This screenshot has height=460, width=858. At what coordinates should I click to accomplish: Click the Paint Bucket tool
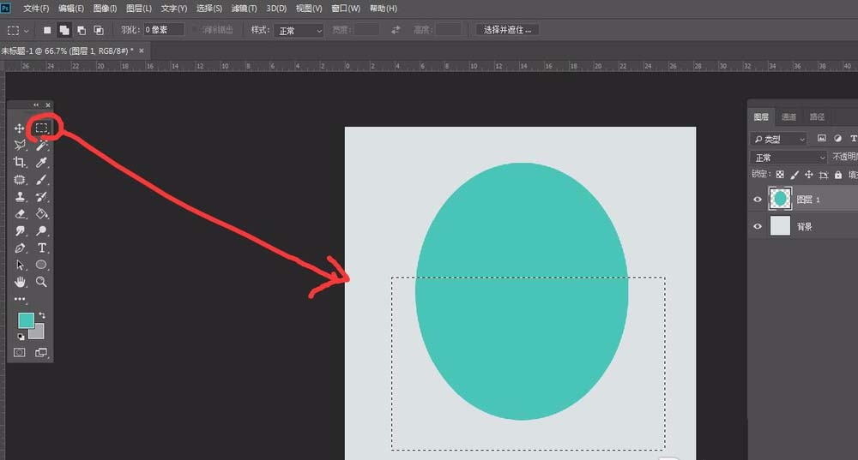point(41,213)
